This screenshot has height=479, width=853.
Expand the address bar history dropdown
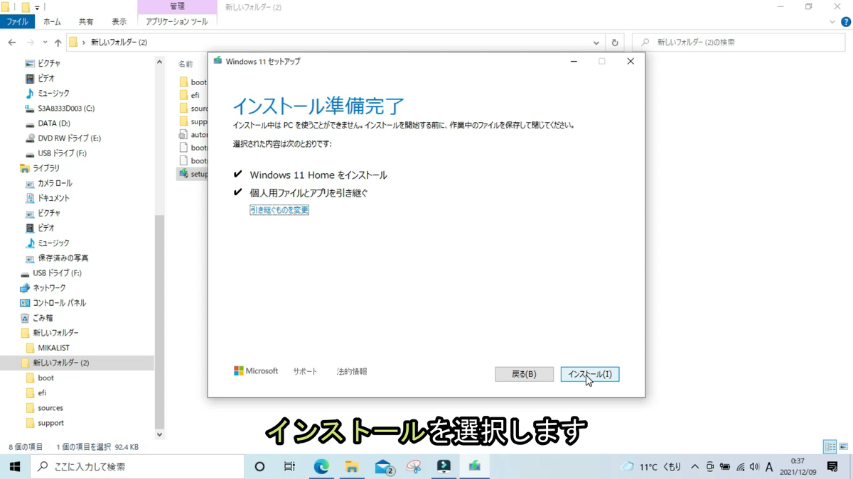[x=596, y=43]
